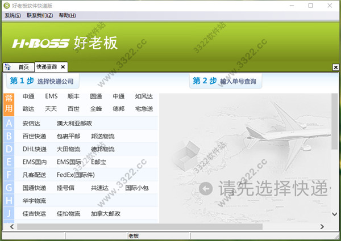This screenshot has height=241, width=341.
Task: Choose EMS in the common list
Action: point(51,96)
